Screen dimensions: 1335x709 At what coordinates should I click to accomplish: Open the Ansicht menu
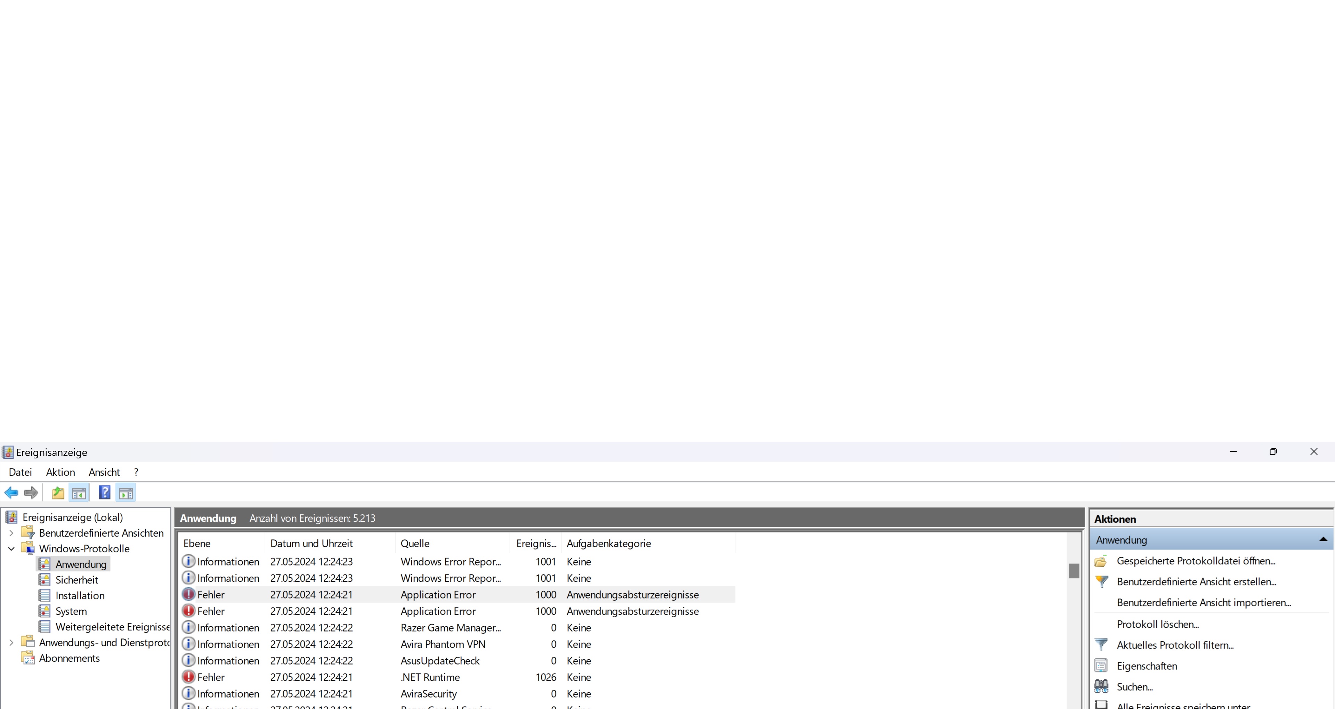104,472
